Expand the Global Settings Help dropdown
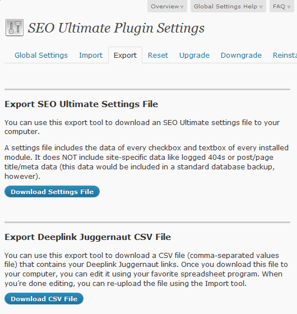 (228, 6)
